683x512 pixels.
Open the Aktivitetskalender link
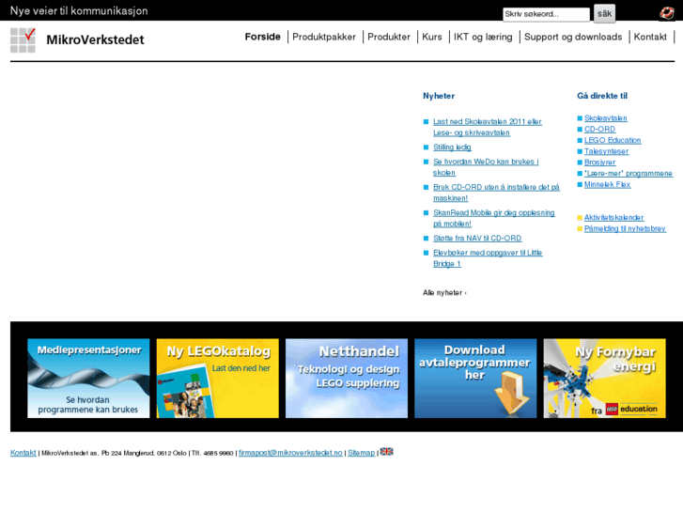613,217
